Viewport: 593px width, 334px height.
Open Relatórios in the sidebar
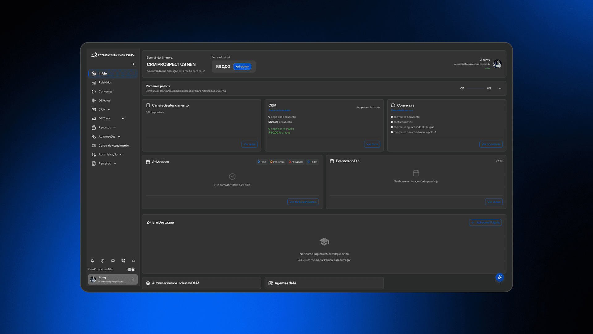[x=105, y=83]
